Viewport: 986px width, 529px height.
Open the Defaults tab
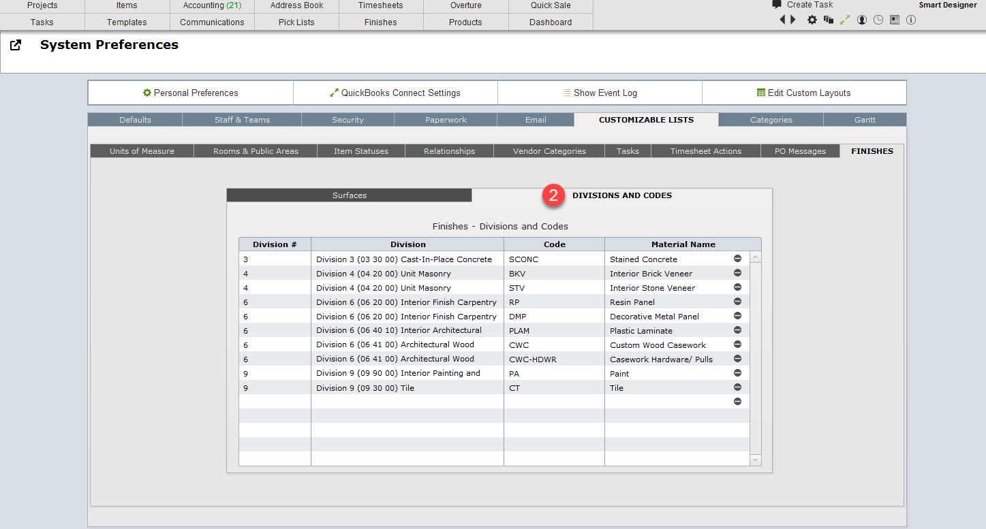(135, 120)
